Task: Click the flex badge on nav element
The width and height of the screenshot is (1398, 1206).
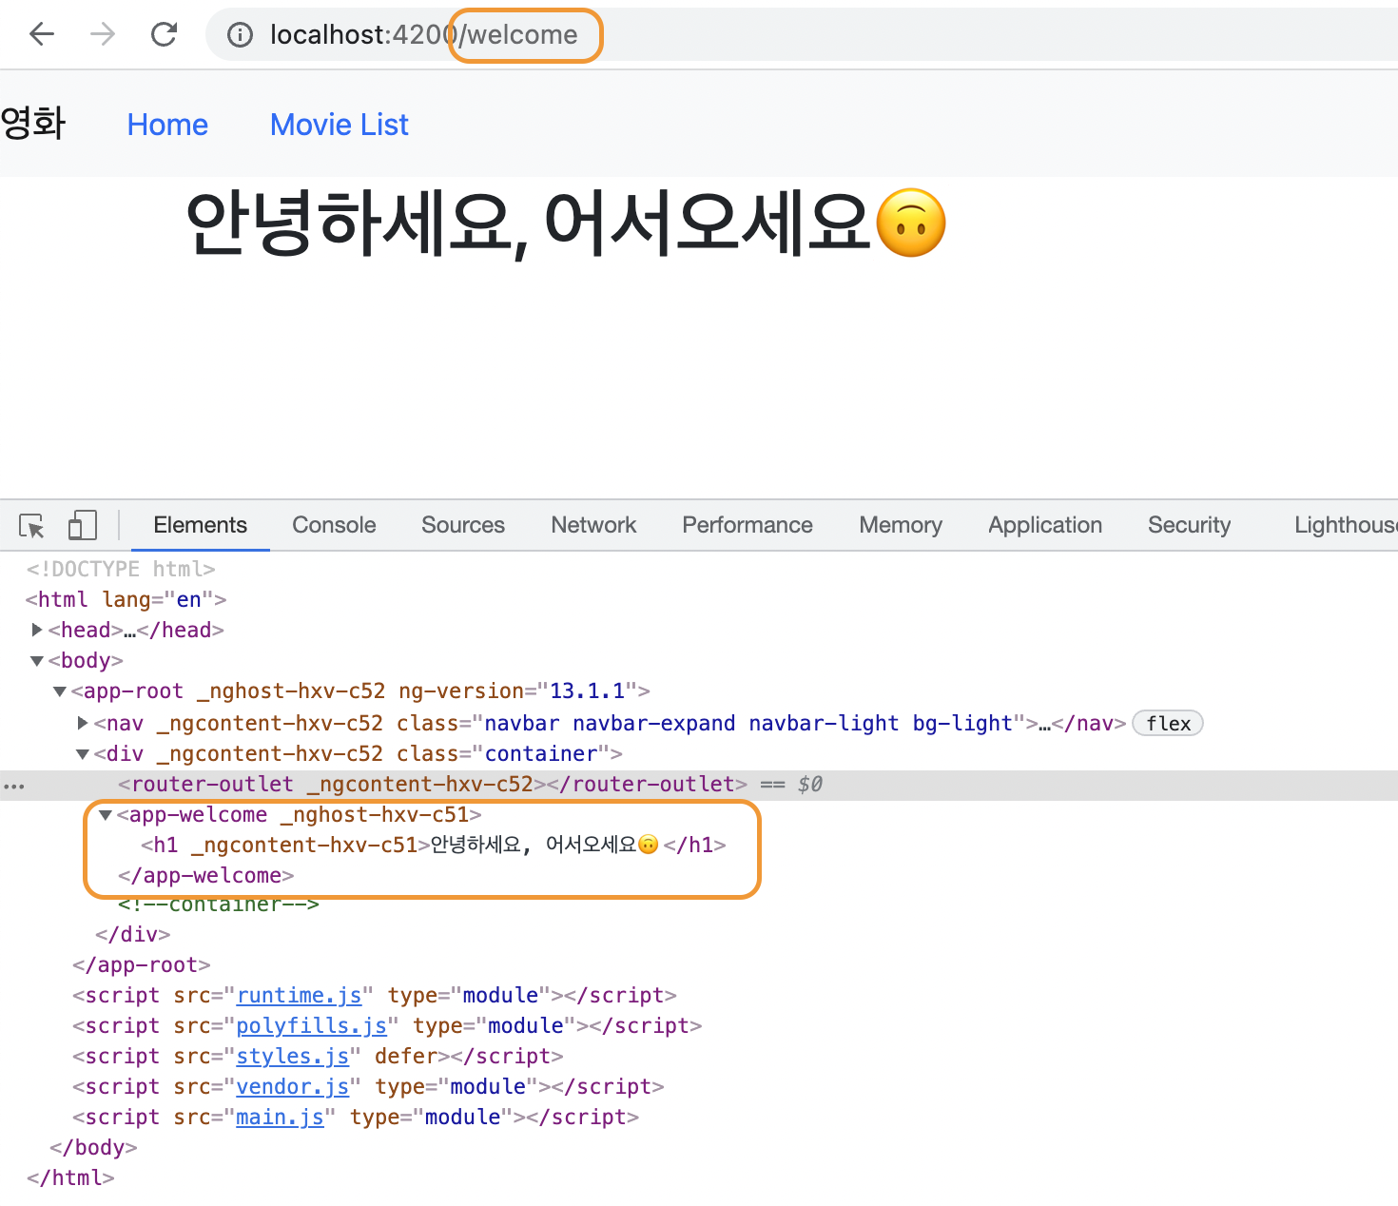Action: [x=1168, y=724]
